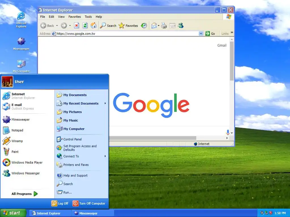The width and height of the screenshot is (290, 217).
Task: Click the User account picture
Action: (7, 82)
